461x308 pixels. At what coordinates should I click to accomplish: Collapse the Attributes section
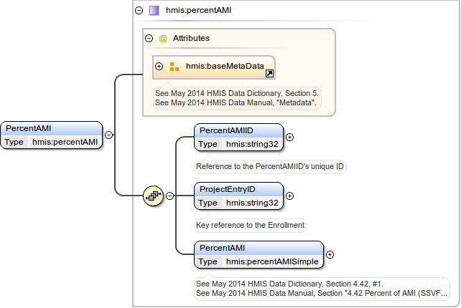coord(149,39)
